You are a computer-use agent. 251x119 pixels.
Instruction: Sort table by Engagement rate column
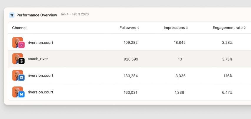tap(229, 28)
